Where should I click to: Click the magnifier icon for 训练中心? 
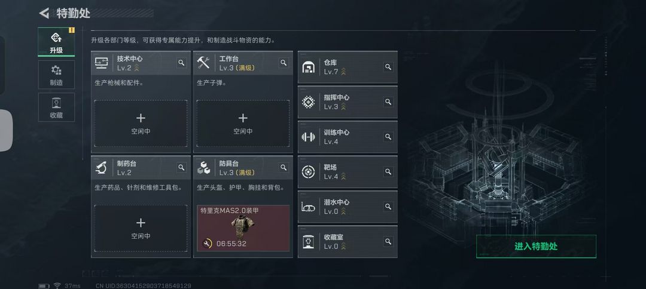[x=388, y=137]
